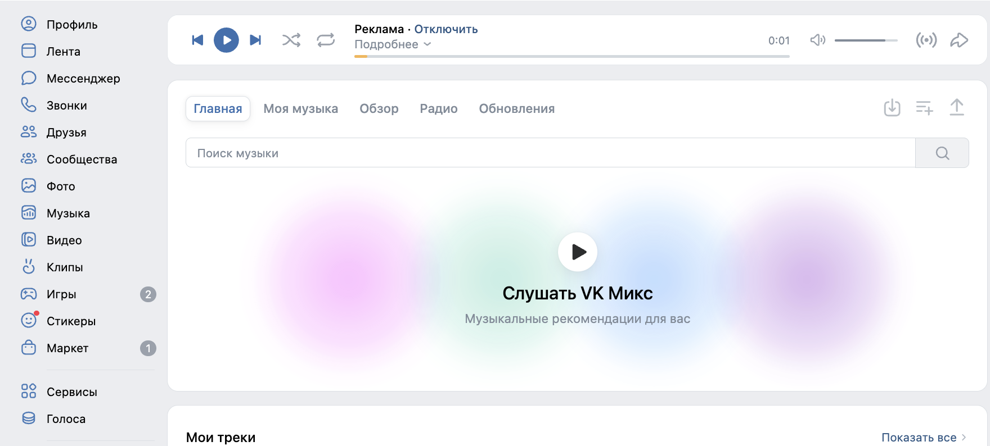
Task: Open the Лента news feed icon
Action: [x=29, y=51]
